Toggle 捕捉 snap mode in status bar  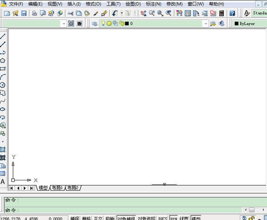coord(75,218)
